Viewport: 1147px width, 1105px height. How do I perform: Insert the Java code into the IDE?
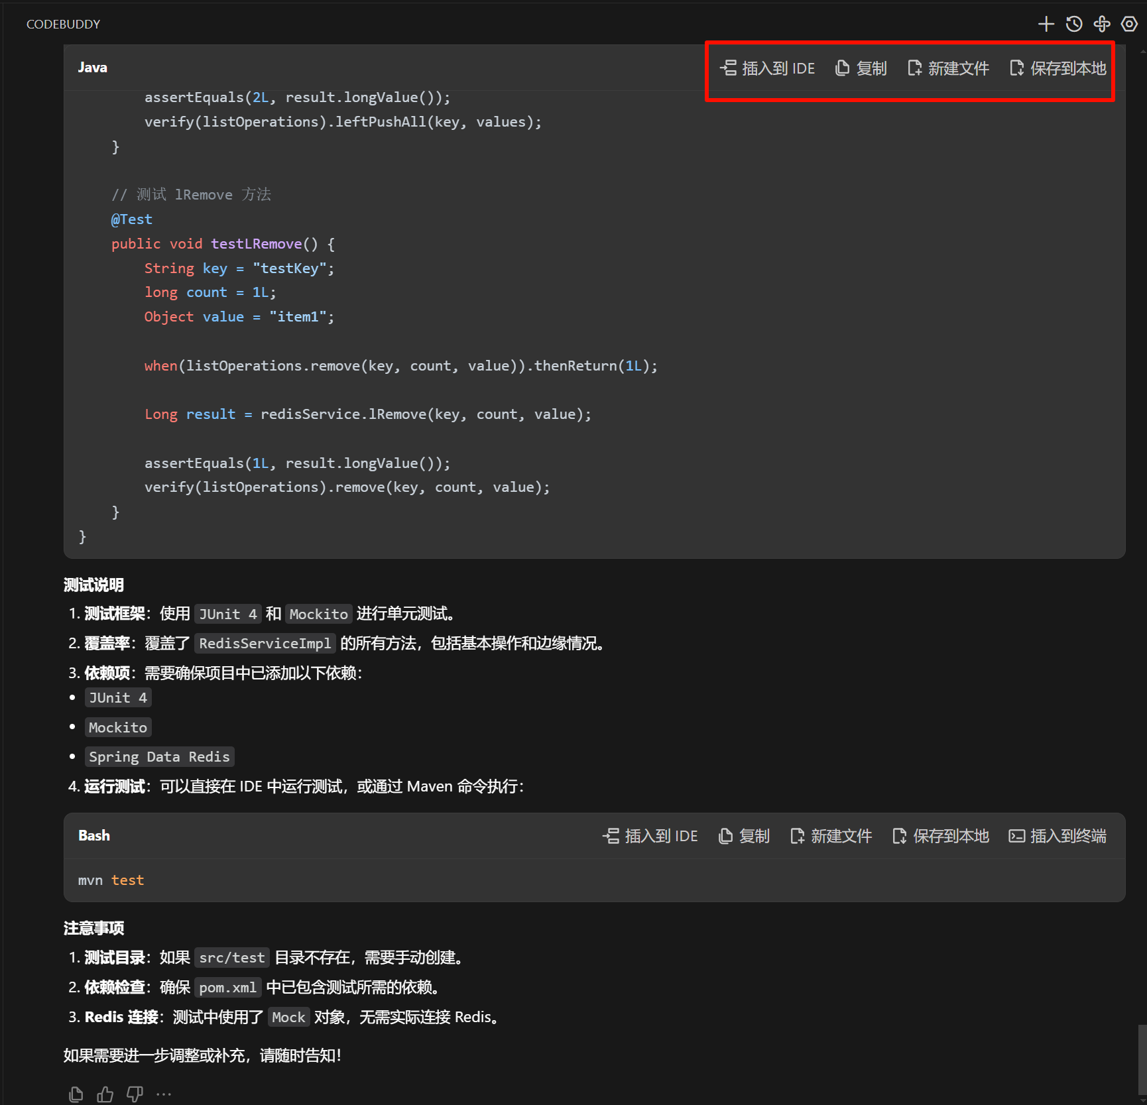tap(767, 68)
